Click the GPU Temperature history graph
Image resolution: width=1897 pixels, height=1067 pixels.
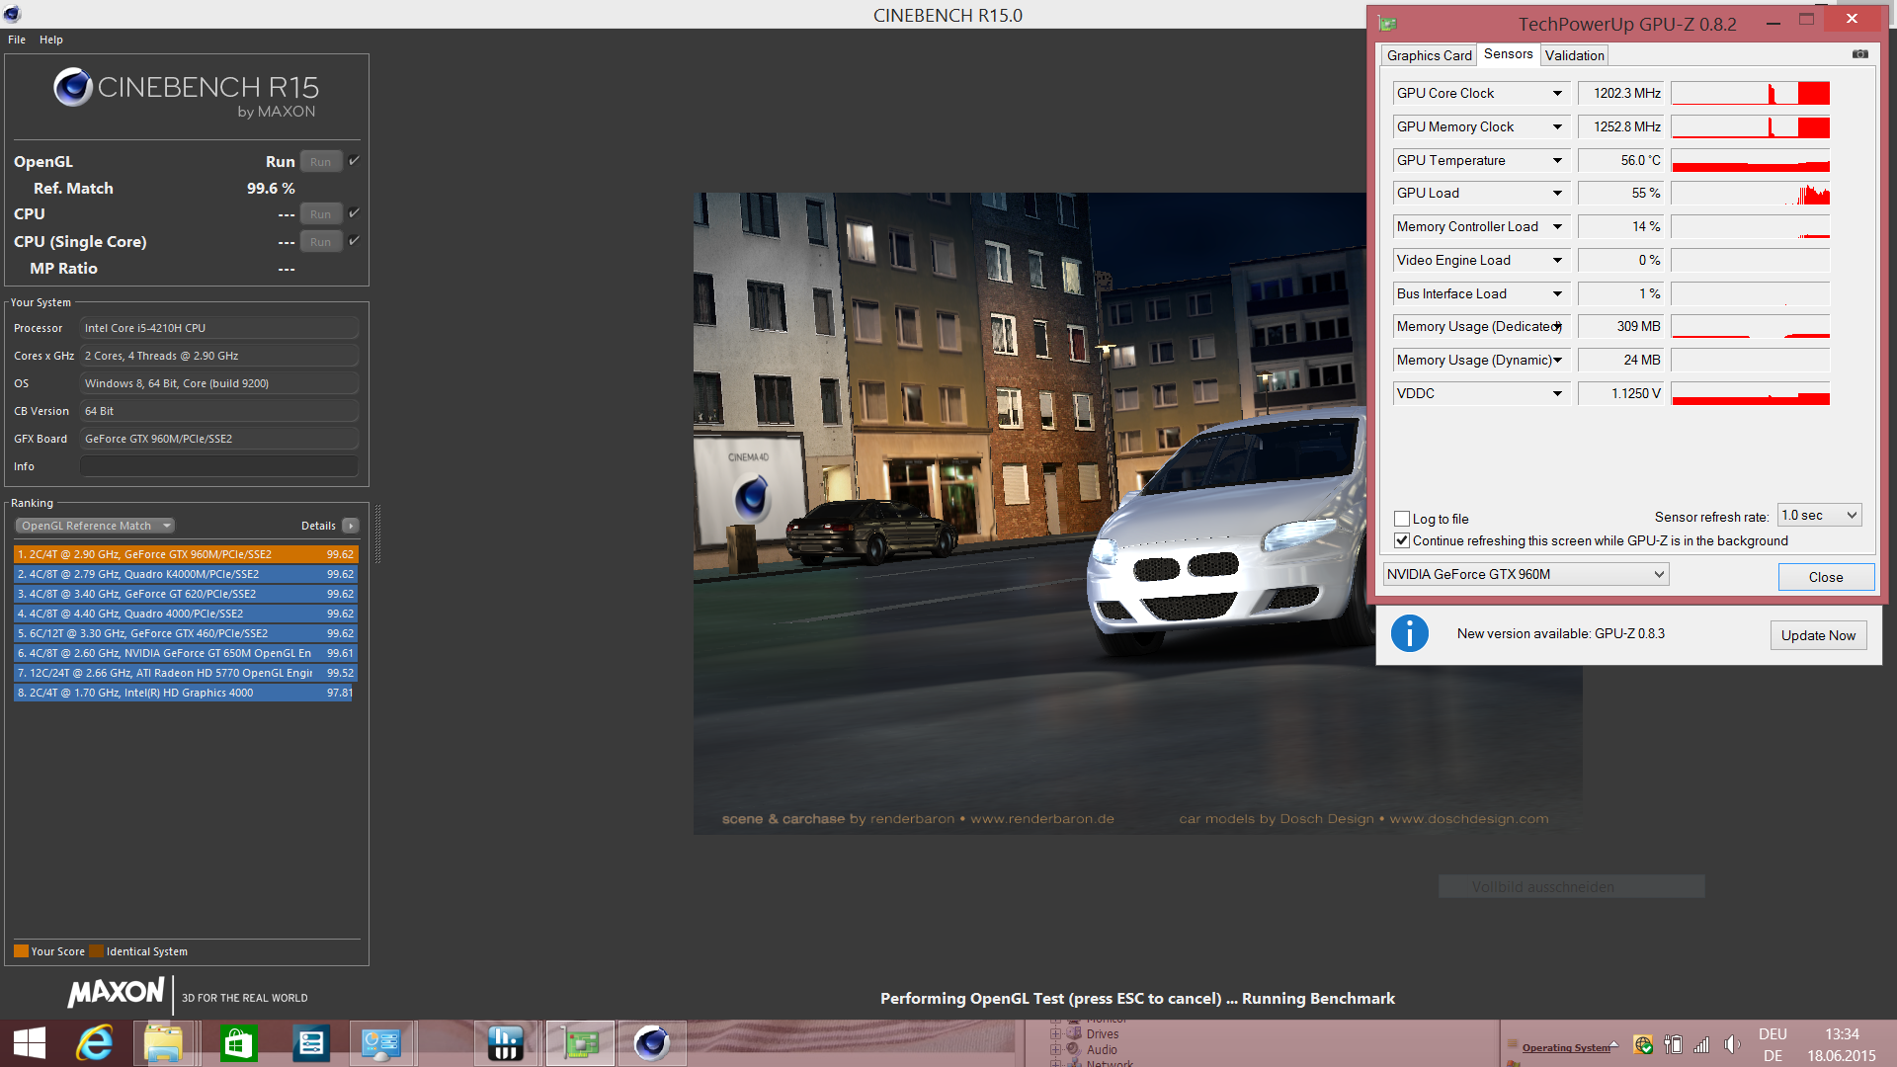[1750, 160]
